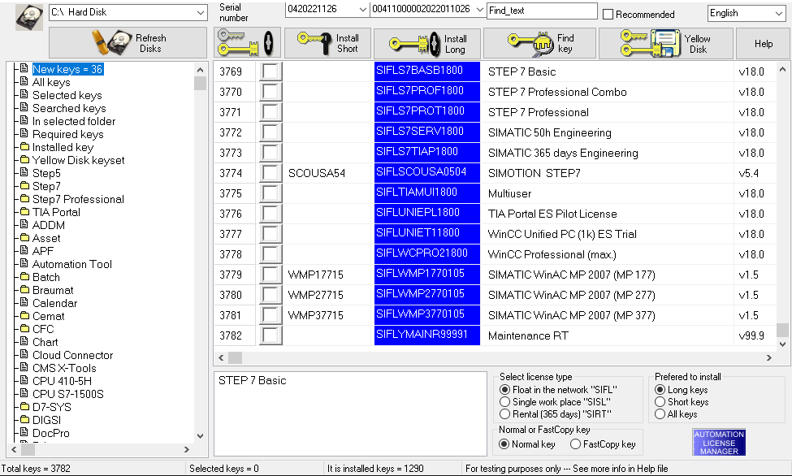Click the CPU 410-5H document icon

(24, 380)
